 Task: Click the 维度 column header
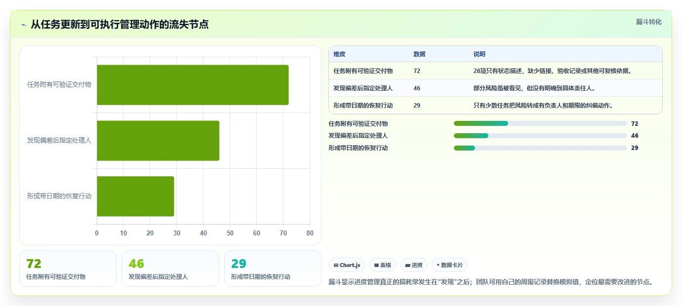(339, 54)
